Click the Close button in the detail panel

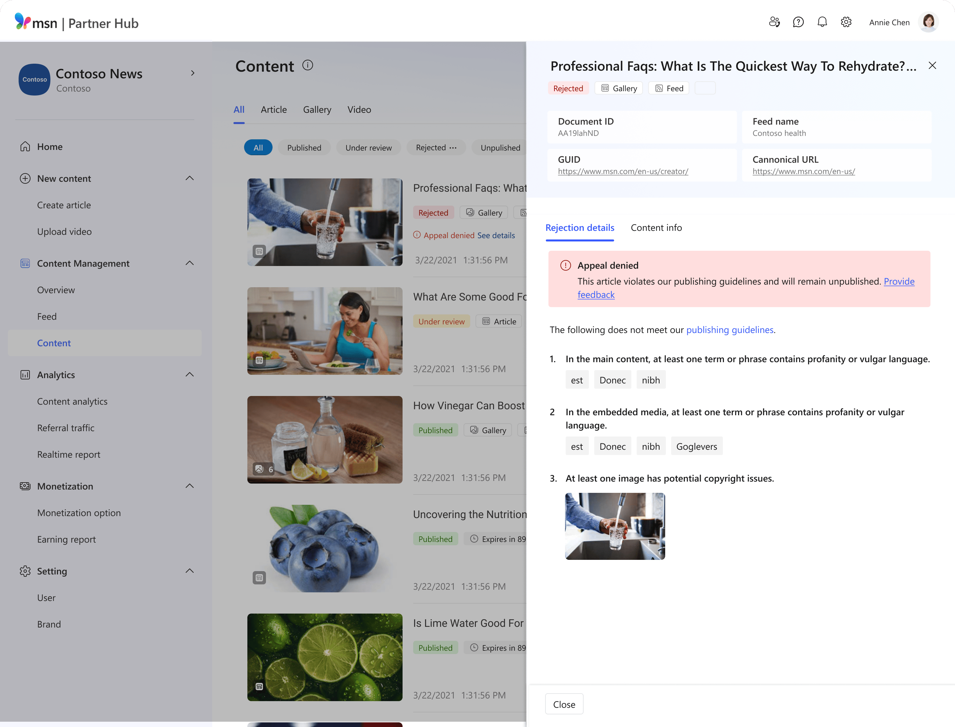pyautogui.click(x=564, y=704)
